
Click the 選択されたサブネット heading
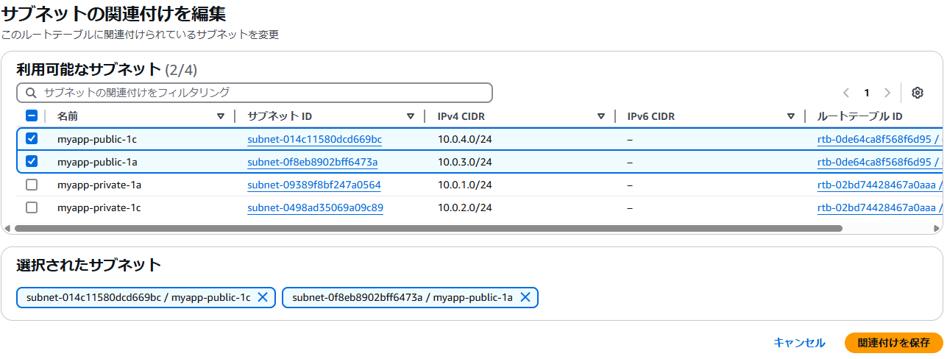pos(88,265)
